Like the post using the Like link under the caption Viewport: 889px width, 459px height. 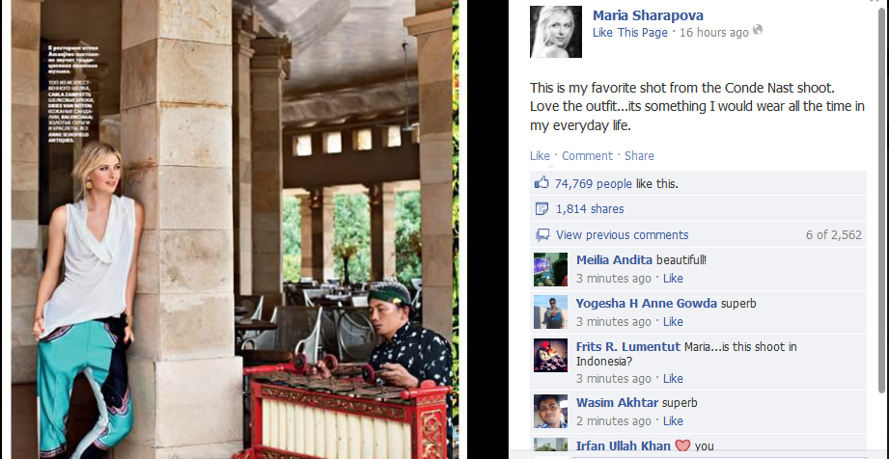[540, 156]
